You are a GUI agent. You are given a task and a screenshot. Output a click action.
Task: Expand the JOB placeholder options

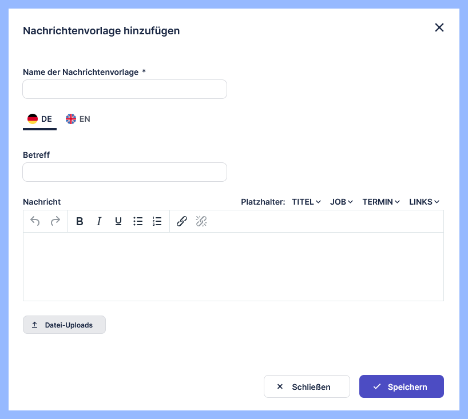[341, 202]
